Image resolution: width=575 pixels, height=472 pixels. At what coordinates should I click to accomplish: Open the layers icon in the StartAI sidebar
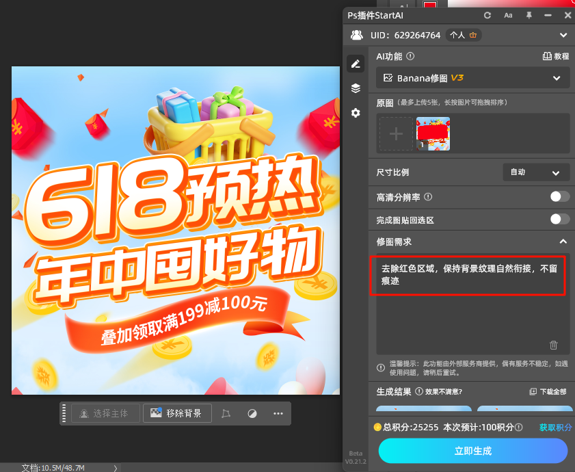[x=356, y=88]
